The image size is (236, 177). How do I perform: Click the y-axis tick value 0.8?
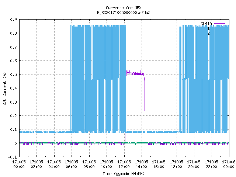13,33
